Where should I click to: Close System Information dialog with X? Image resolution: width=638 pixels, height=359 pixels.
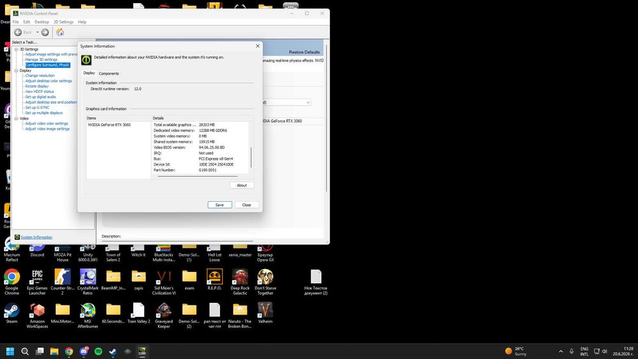coord(258,46)
